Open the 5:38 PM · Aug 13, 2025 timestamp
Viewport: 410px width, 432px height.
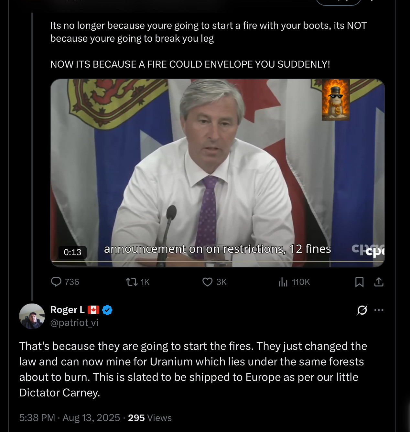(70, 418)
